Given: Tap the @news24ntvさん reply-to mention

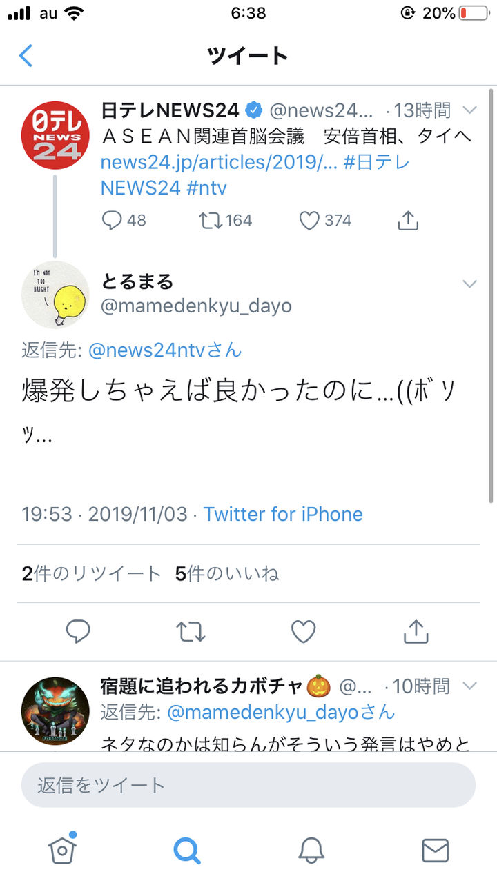Looking at the screenshot, I should 166,350.
